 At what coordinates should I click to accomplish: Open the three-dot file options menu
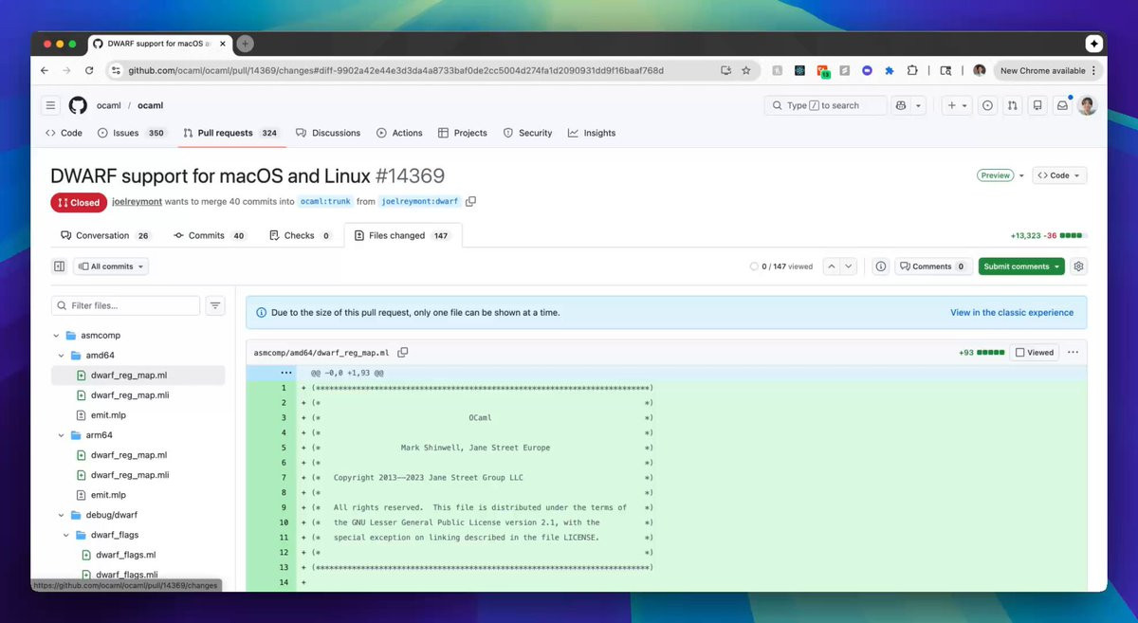point(1073,352)
